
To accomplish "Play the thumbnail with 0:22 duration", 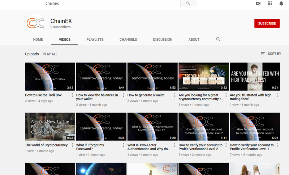I will (204, 77).
